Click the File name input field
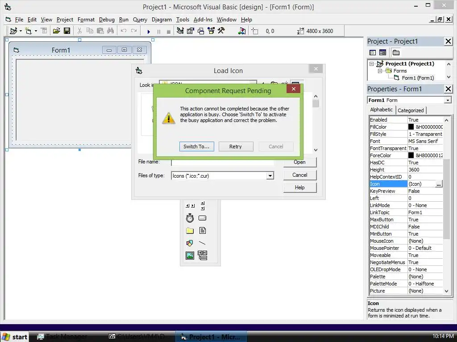457x342 pixels. [222, 162]
